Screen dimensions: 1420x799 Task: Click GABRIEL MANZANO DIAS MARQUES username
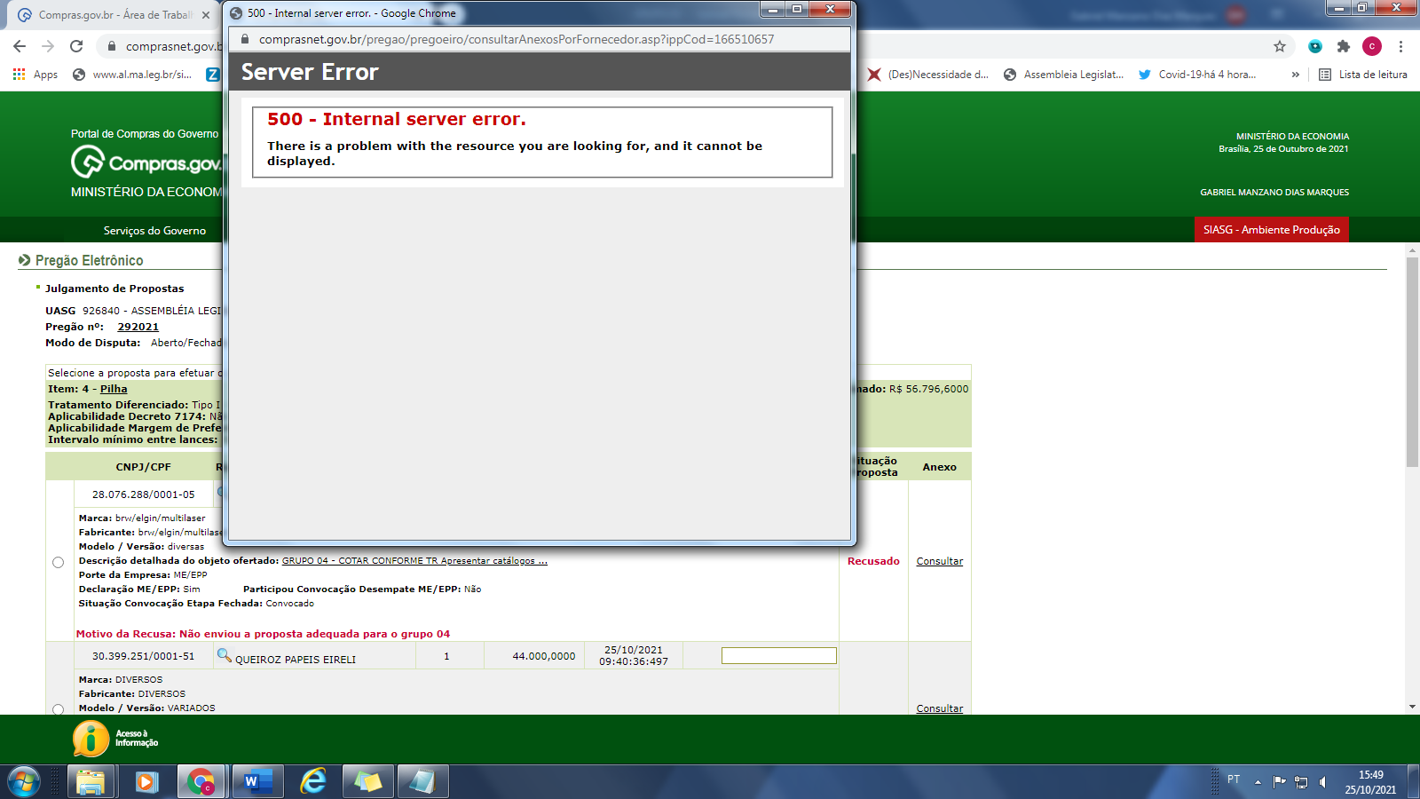coord(1274,193)
